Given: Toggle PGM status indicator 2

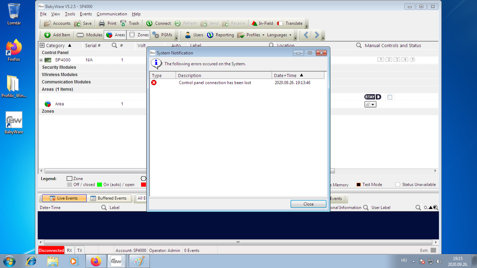Looking at the screenshot, I should click(x=389, y=60).
